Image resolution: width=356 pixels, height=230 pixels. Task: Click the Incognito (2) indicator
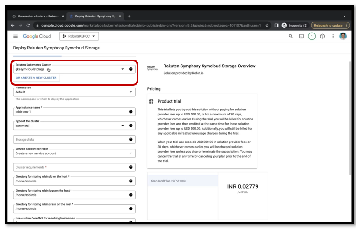tap(295, 26)
